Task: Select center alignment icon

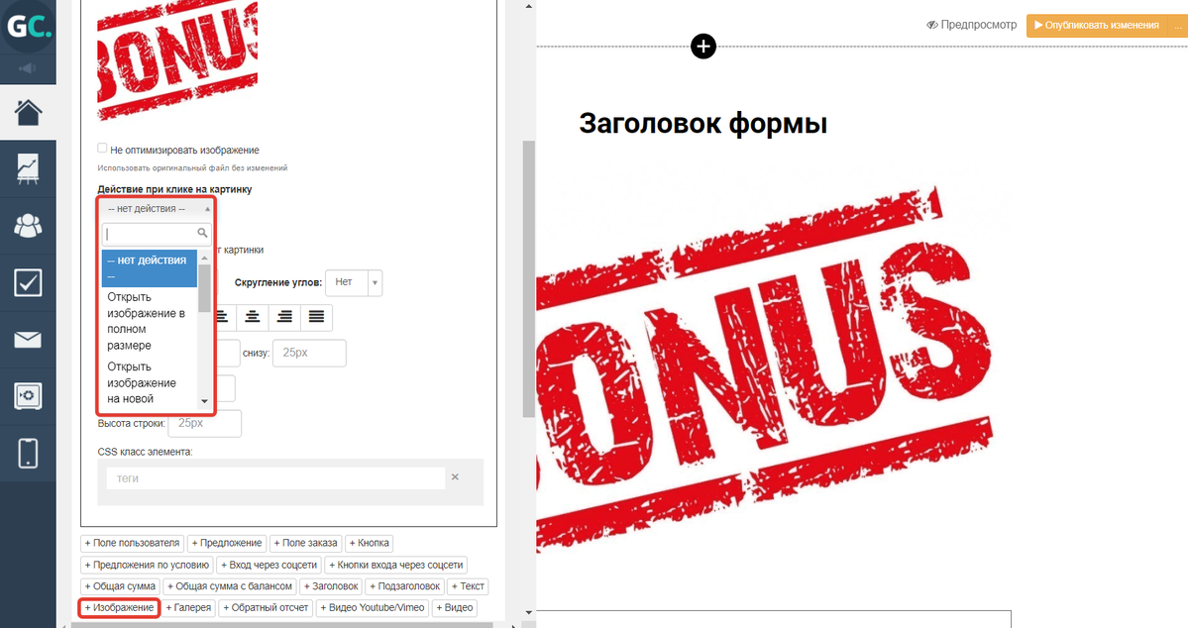Action: tap(254, 317)
